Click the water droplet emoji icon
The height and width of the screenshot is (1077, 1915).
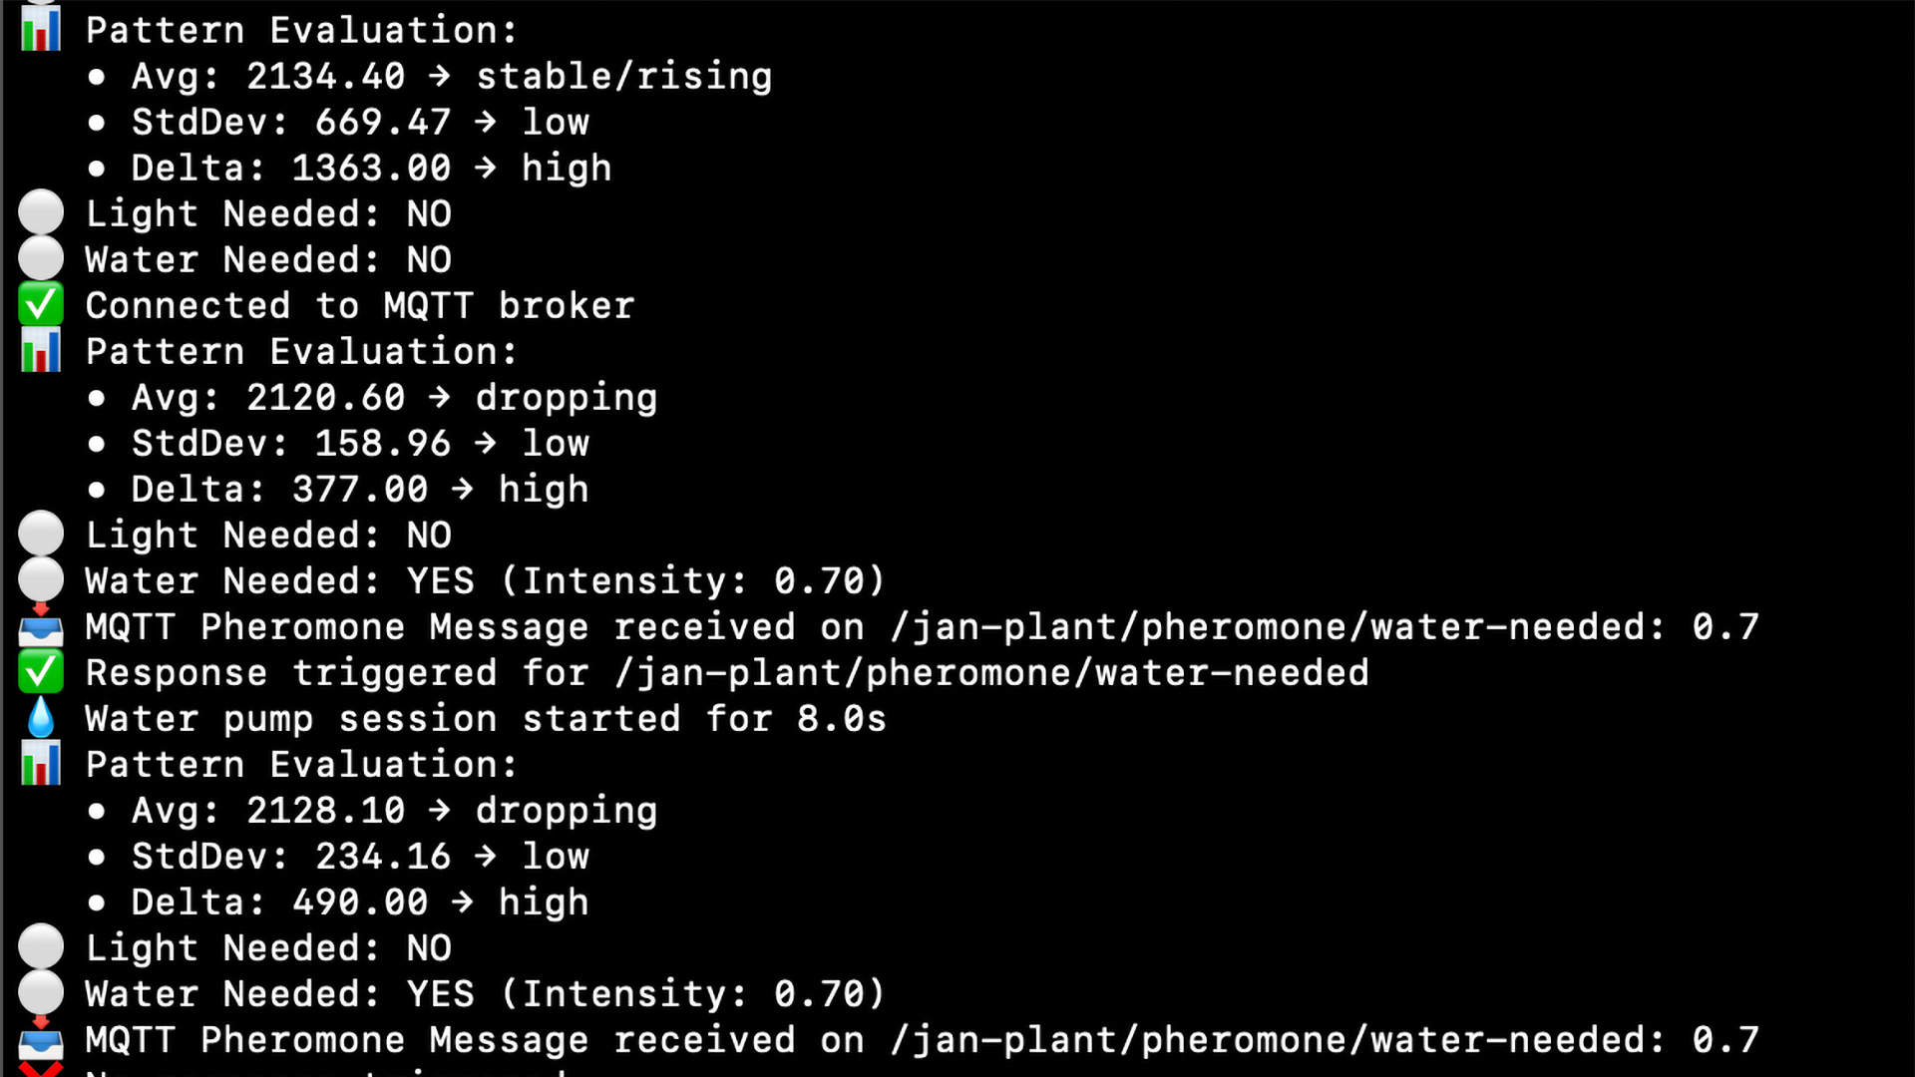(41, 718)
